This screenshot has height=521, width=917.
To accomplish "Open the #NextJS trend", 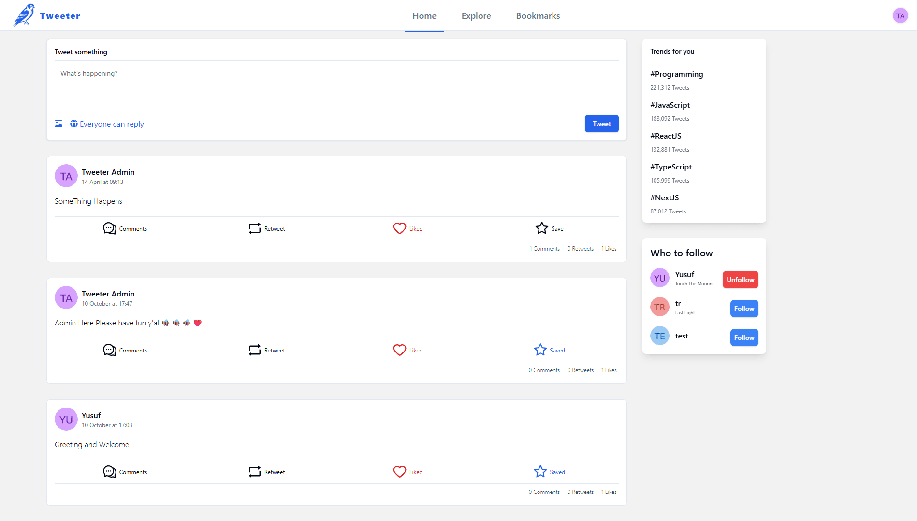I will (x=664, y=198).
